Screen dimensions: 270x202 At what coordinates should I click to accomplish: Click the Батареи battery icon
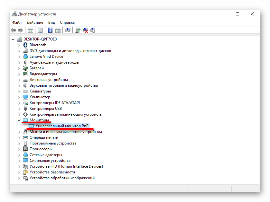point(26,68)
